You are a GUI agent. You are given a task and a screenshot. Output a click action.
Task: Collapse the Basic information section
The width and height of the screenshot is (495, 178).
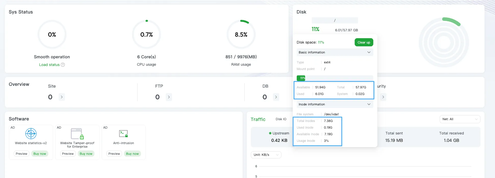369,52
